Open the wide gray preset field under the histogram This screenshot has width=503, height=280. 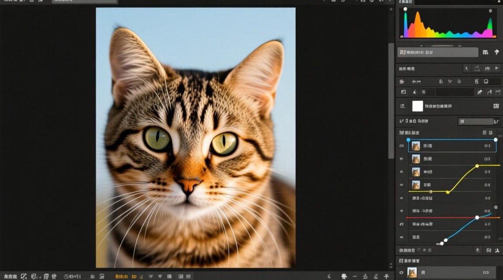point(438,52)
